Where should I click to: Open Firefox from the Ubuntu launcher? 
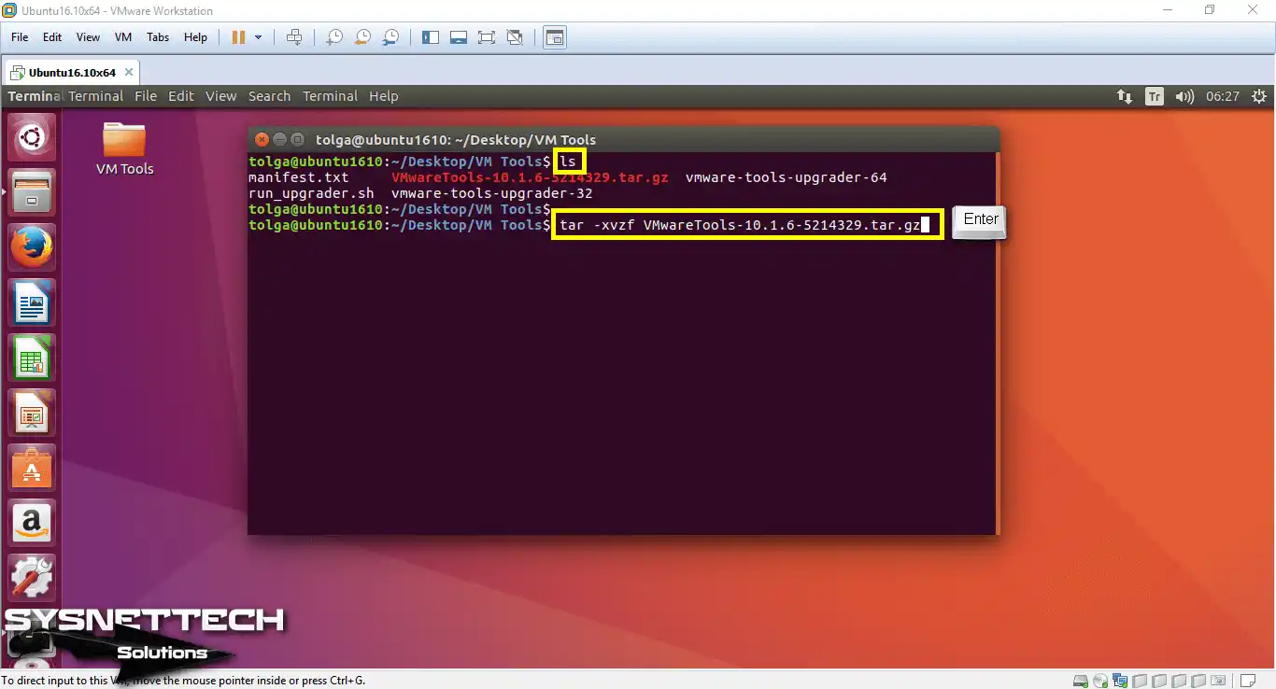(x=31, y=246)
